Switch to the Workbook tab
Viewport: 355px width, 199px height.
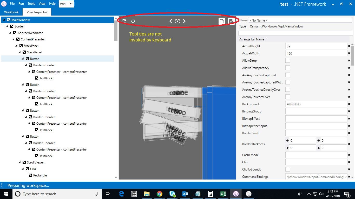coord(11,12)
